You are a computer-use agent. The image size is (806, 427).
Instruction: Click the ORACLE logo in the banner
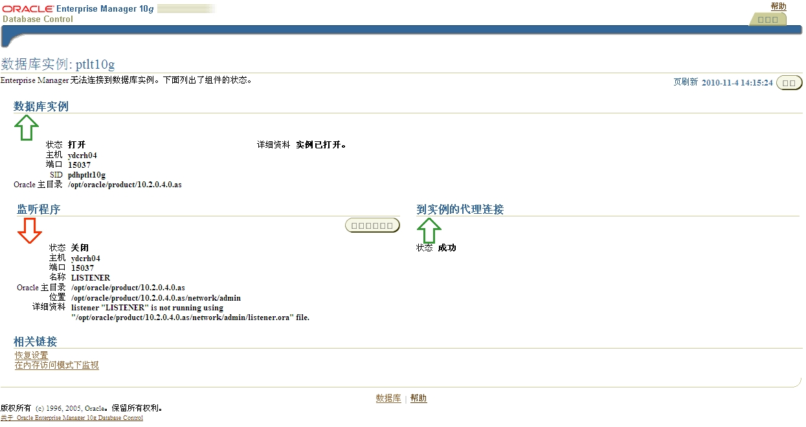coord(26,8)
